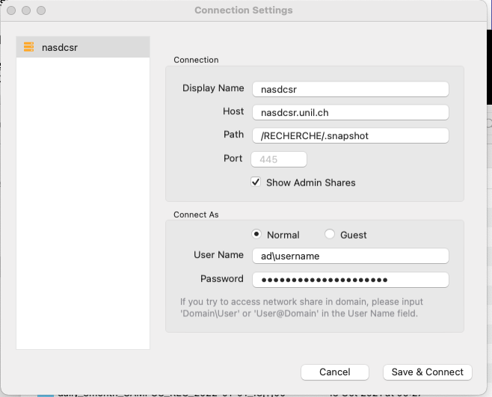Screen dimensions: 492x397
Task: Click the domain user name hint text
Action: pos(301,308)
